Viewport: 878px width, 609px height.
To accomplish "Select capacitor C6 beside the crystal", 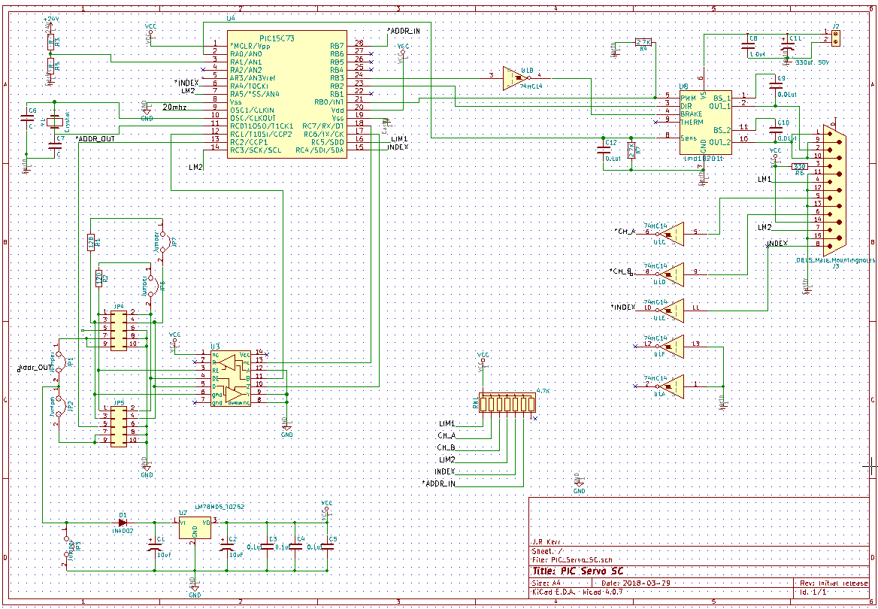I will (x=27, y=118).
